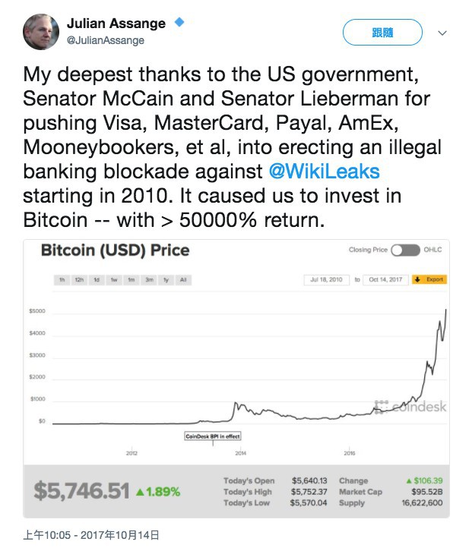The height and width of the screenshot is (548, 469).
Task: Select the 3m time range
Action: coord(149,280)
